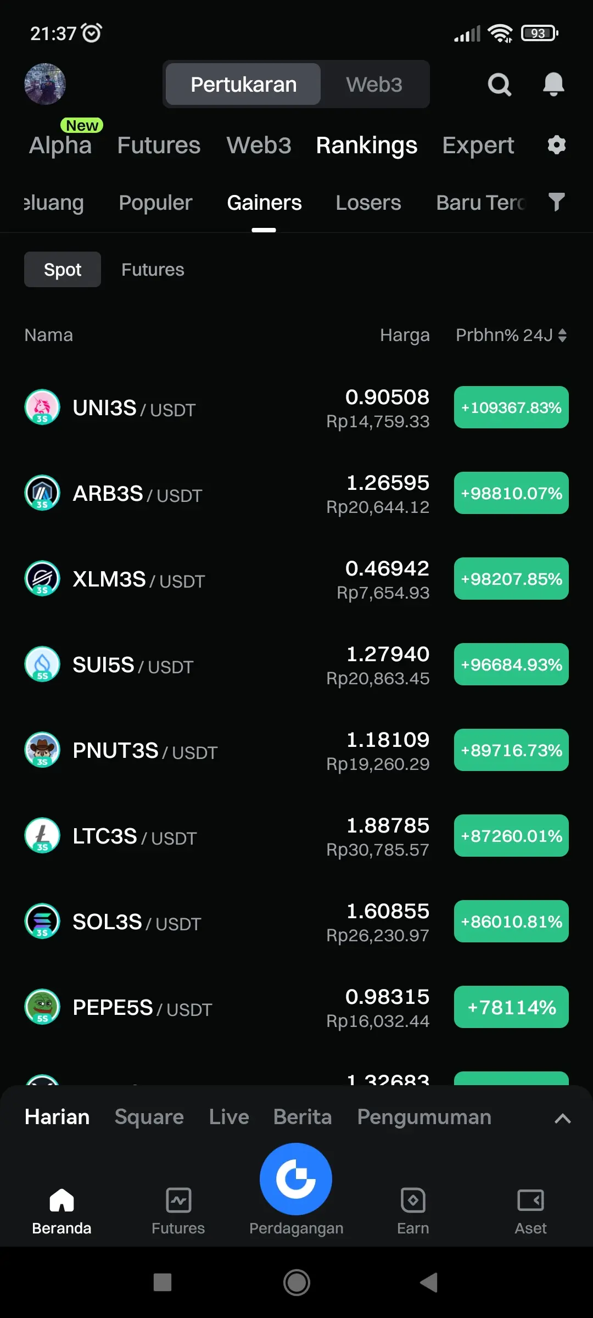
Task: Open the settings gear next to Expert
Action: (x=556, y=145)
